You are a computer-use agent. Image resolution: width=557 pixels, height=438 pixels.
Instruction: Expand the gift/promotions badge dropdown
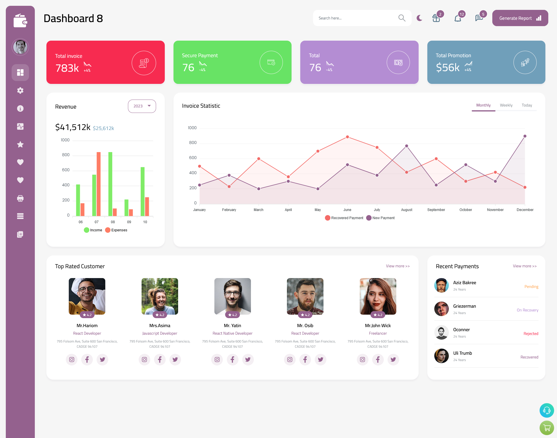coord(435,18)
